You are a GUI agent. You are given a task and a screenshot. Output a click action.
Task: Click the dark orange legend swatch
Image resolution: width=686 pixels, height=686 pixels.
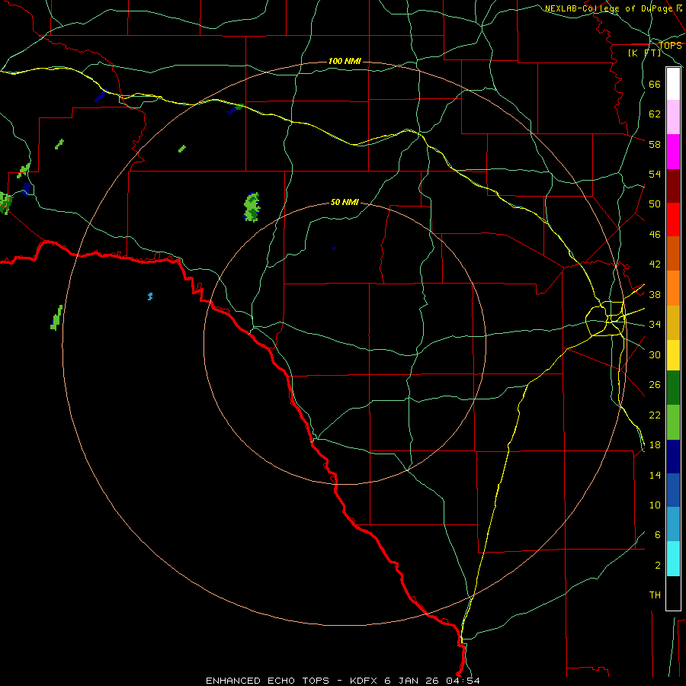click(673, 253)
